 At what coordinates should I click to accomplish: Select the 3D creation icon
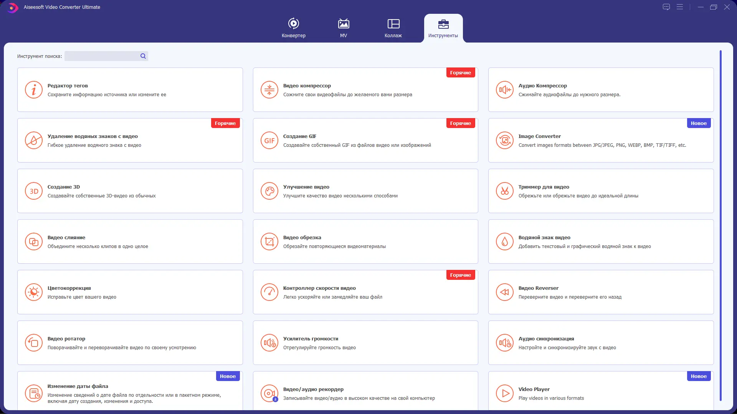pos(34,191)
